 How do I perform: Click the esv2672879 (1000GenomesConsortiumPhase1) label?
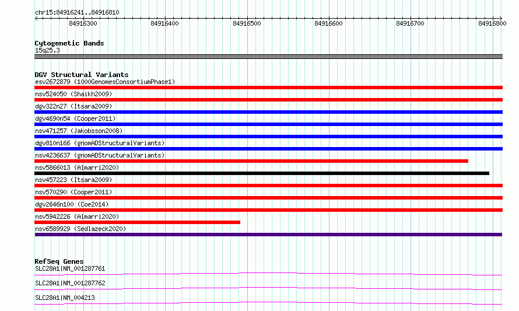click(x=105, y=82)
